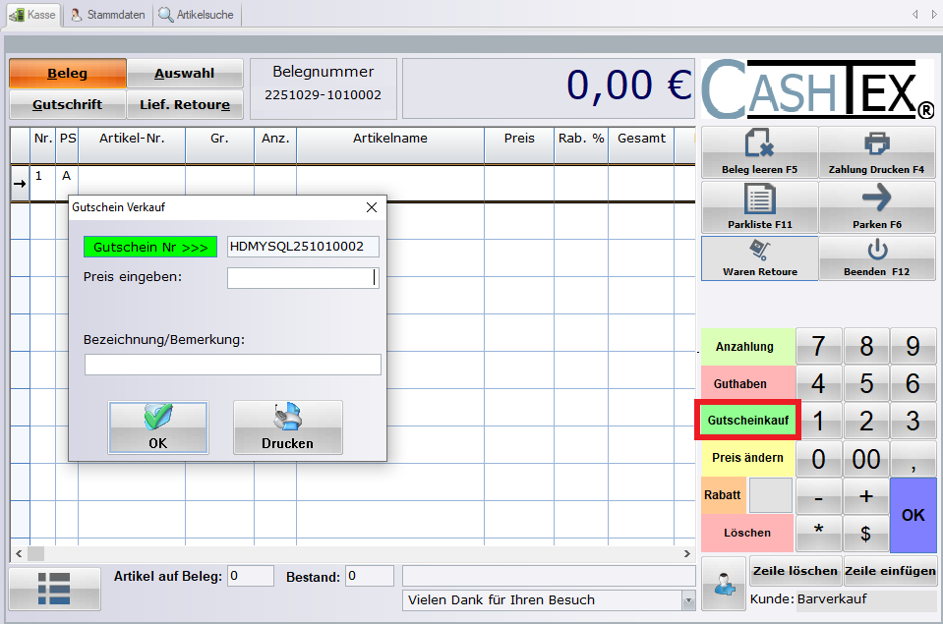Click the Drucken button in the voucher dialog
This screenshot has height=624, width=943.
coord(287,427)
